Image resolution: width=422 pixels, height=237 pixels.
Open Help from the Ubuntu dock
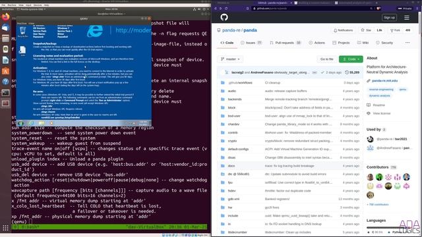coord(5,82)
